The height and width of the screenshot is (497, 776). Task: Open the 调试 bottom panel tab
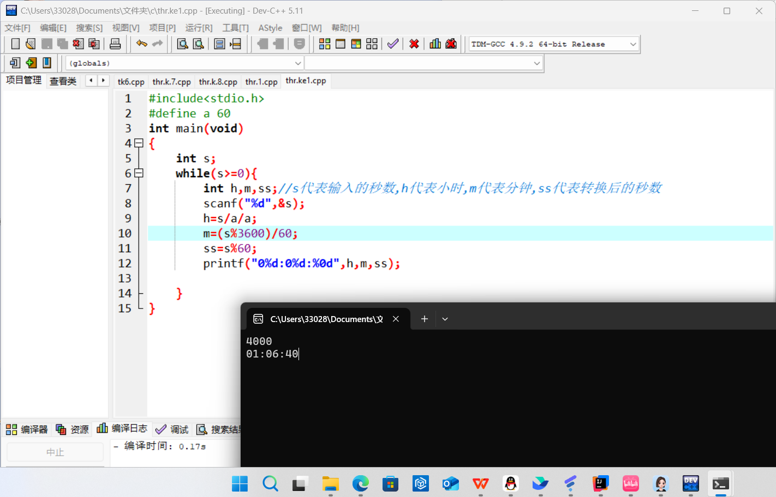(x=172, y=429)
